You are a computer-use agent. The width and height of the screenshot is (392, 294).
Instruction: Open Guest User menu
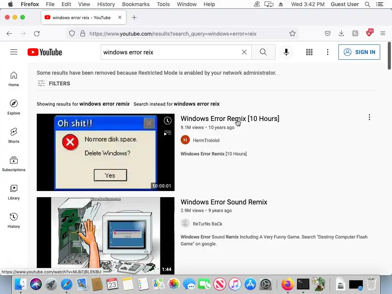click(x=345, y=4)
